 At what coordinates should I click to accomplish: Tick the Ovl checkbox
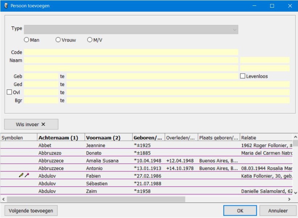tap(9, 92)
